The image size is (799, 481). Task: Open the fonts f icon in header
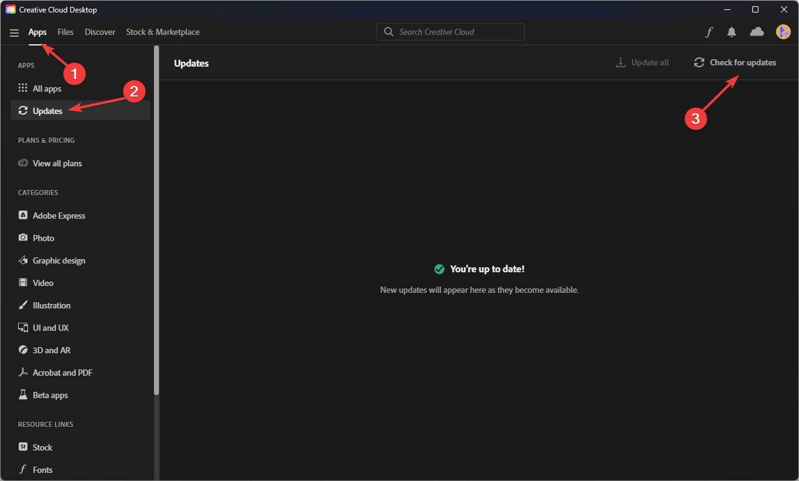[709, 32]
